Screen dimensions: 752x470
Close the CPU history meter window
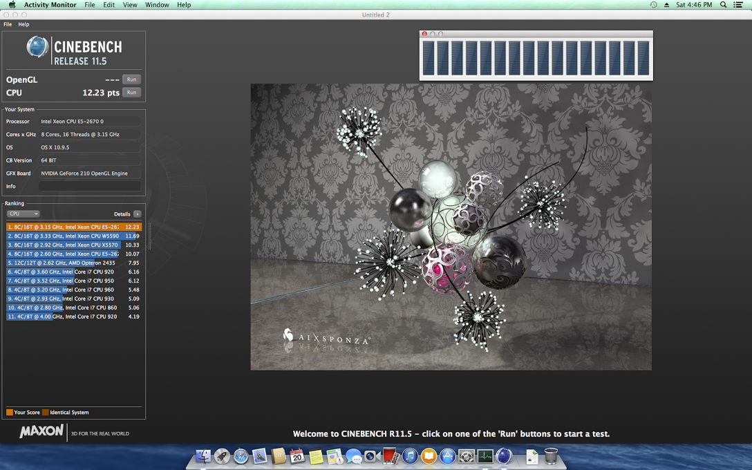424,34
